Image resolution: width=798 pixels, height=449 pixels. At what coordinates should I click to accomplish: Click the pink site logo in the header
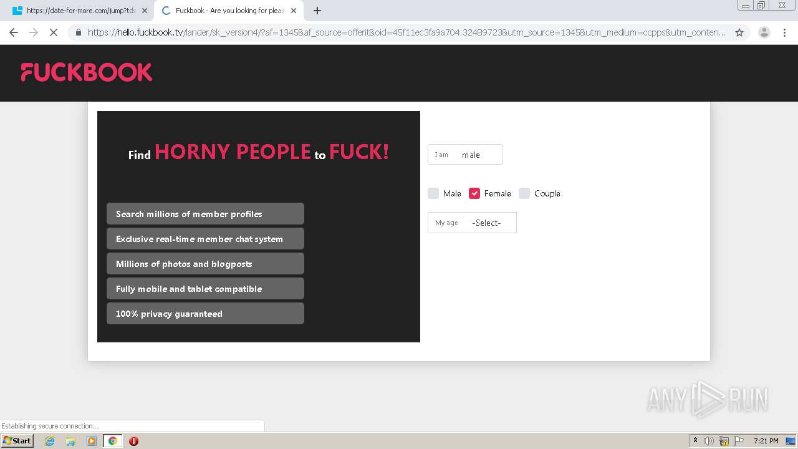tap(87, 72)
